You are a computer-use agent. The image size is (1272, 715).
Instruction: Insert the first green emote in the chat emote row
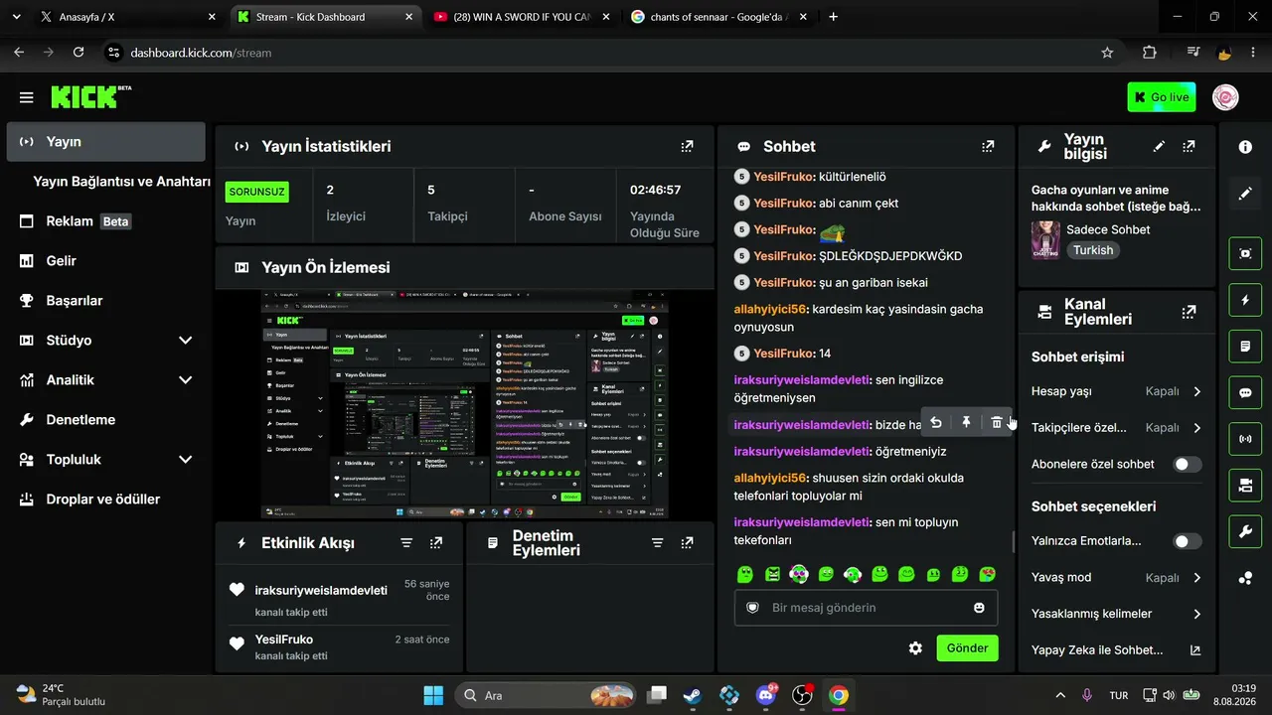pos(745,574)
